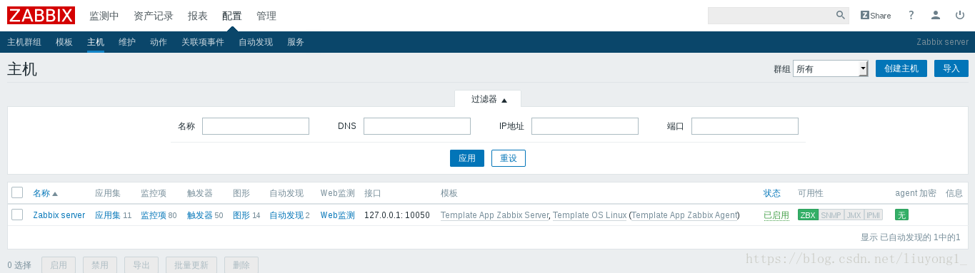Sort by the 状态 column header
Screen dimensions: 975x273
coord(771,193)
